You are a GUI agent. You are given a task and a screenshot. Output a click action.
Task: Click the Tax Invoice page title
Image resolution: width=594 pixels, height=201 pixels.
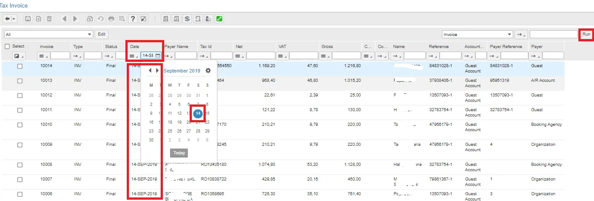tap(14, 6)
